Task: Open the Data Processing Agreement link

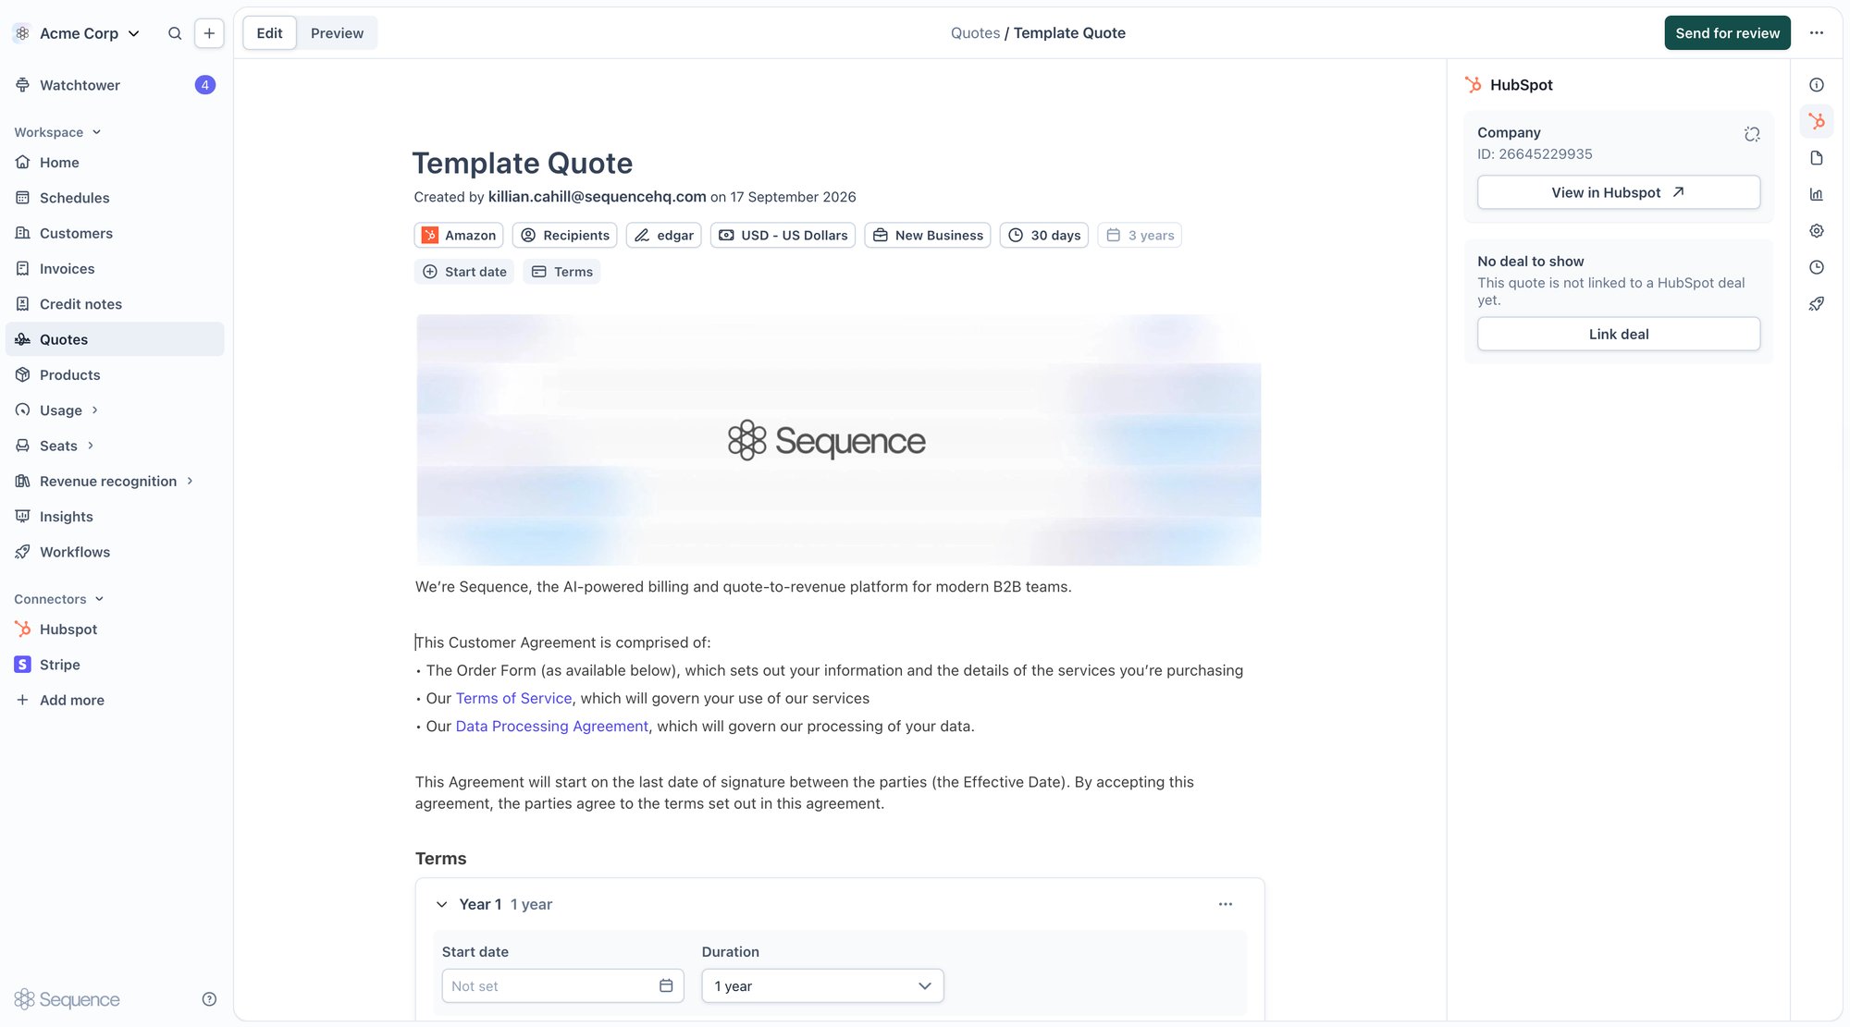Action: pos(551,727)
